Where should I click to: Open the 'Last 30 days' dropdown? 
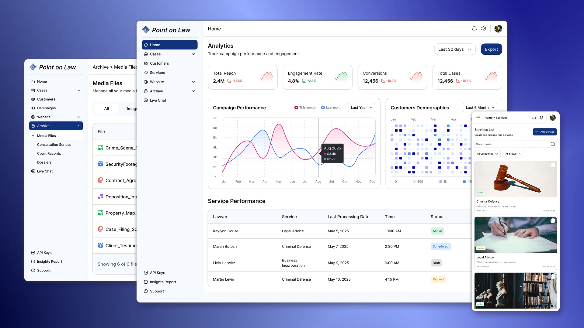[x=454, y=49]
